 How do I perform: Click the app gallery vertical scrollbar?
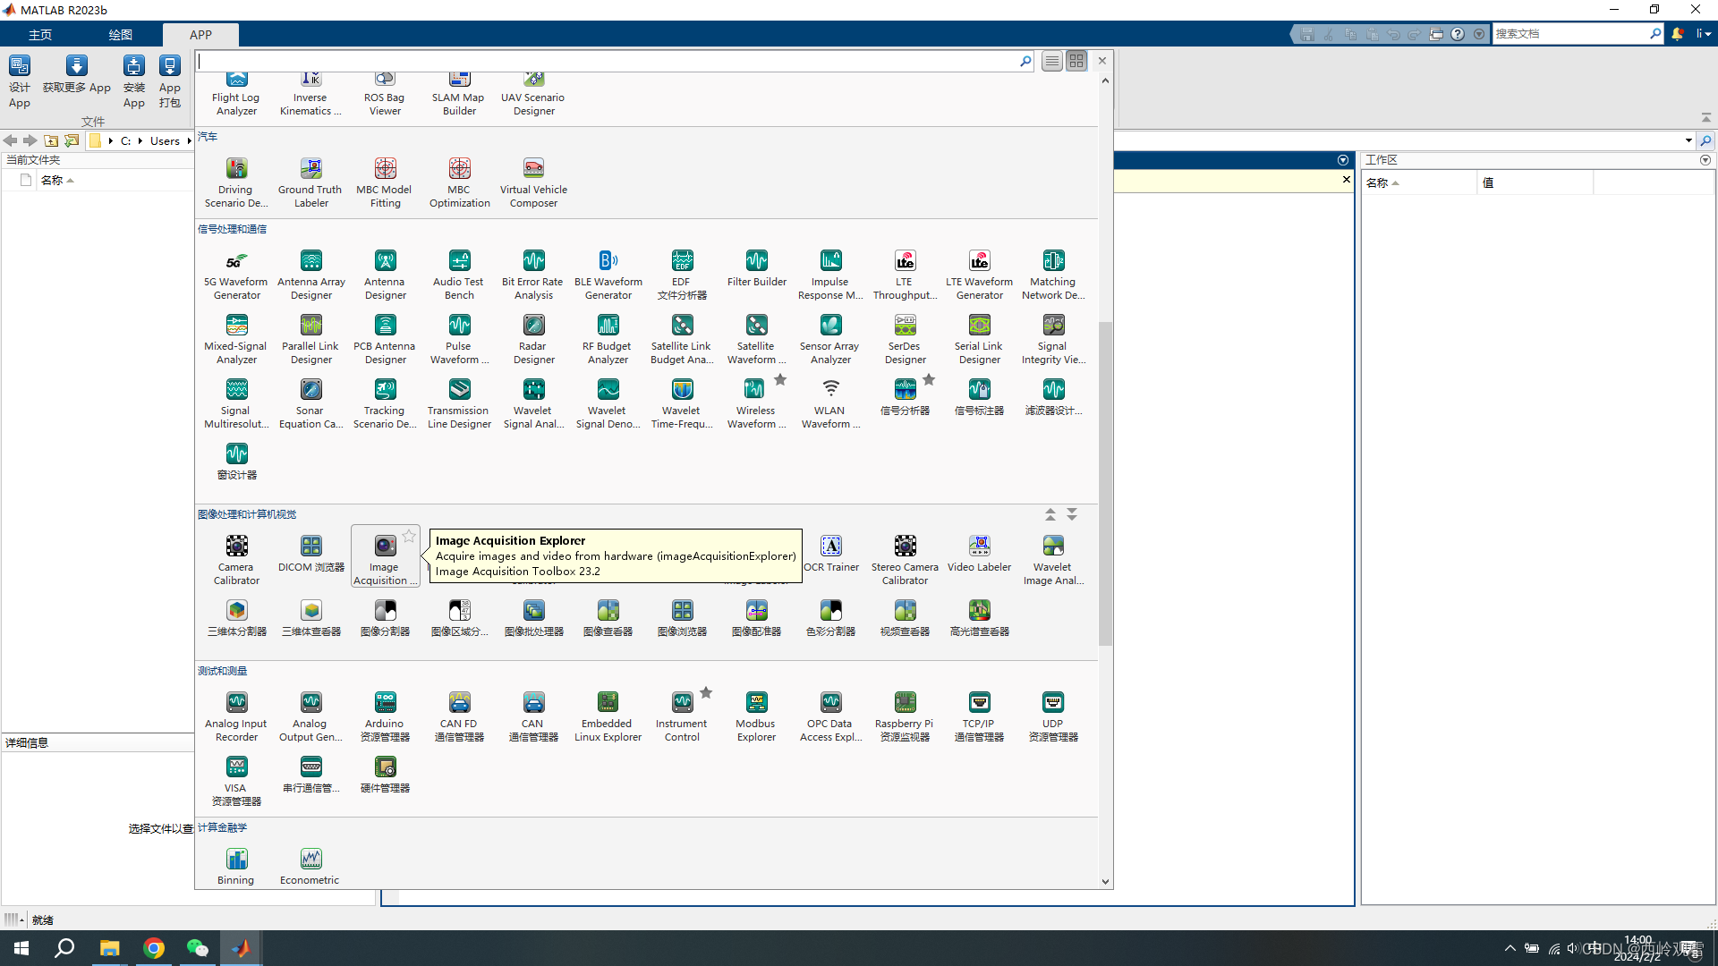pos(1105,483)
